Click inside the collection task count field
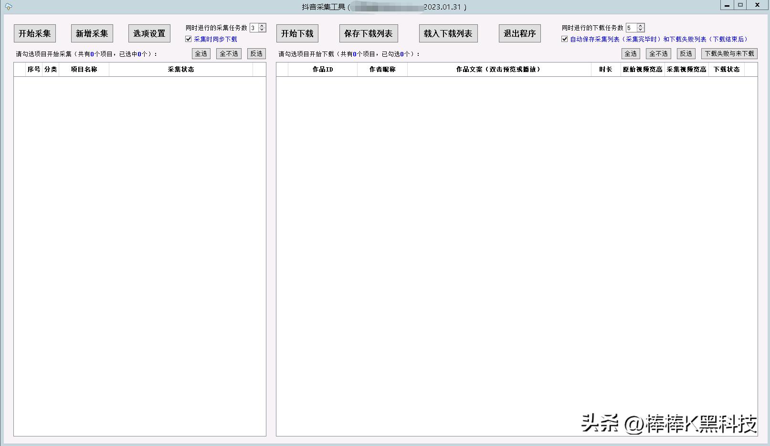Viewport: 770px width, 446px height. [x=253, y=28]
